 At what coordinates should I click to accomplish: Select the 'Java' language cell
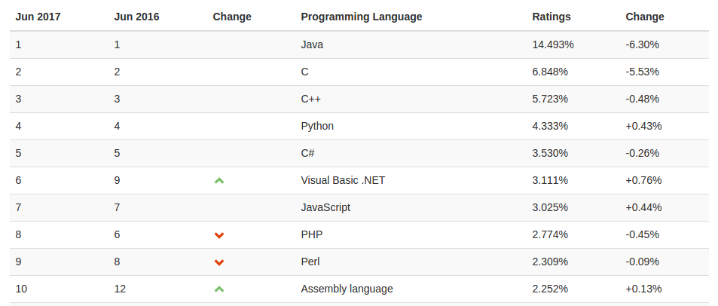point(312,44)
